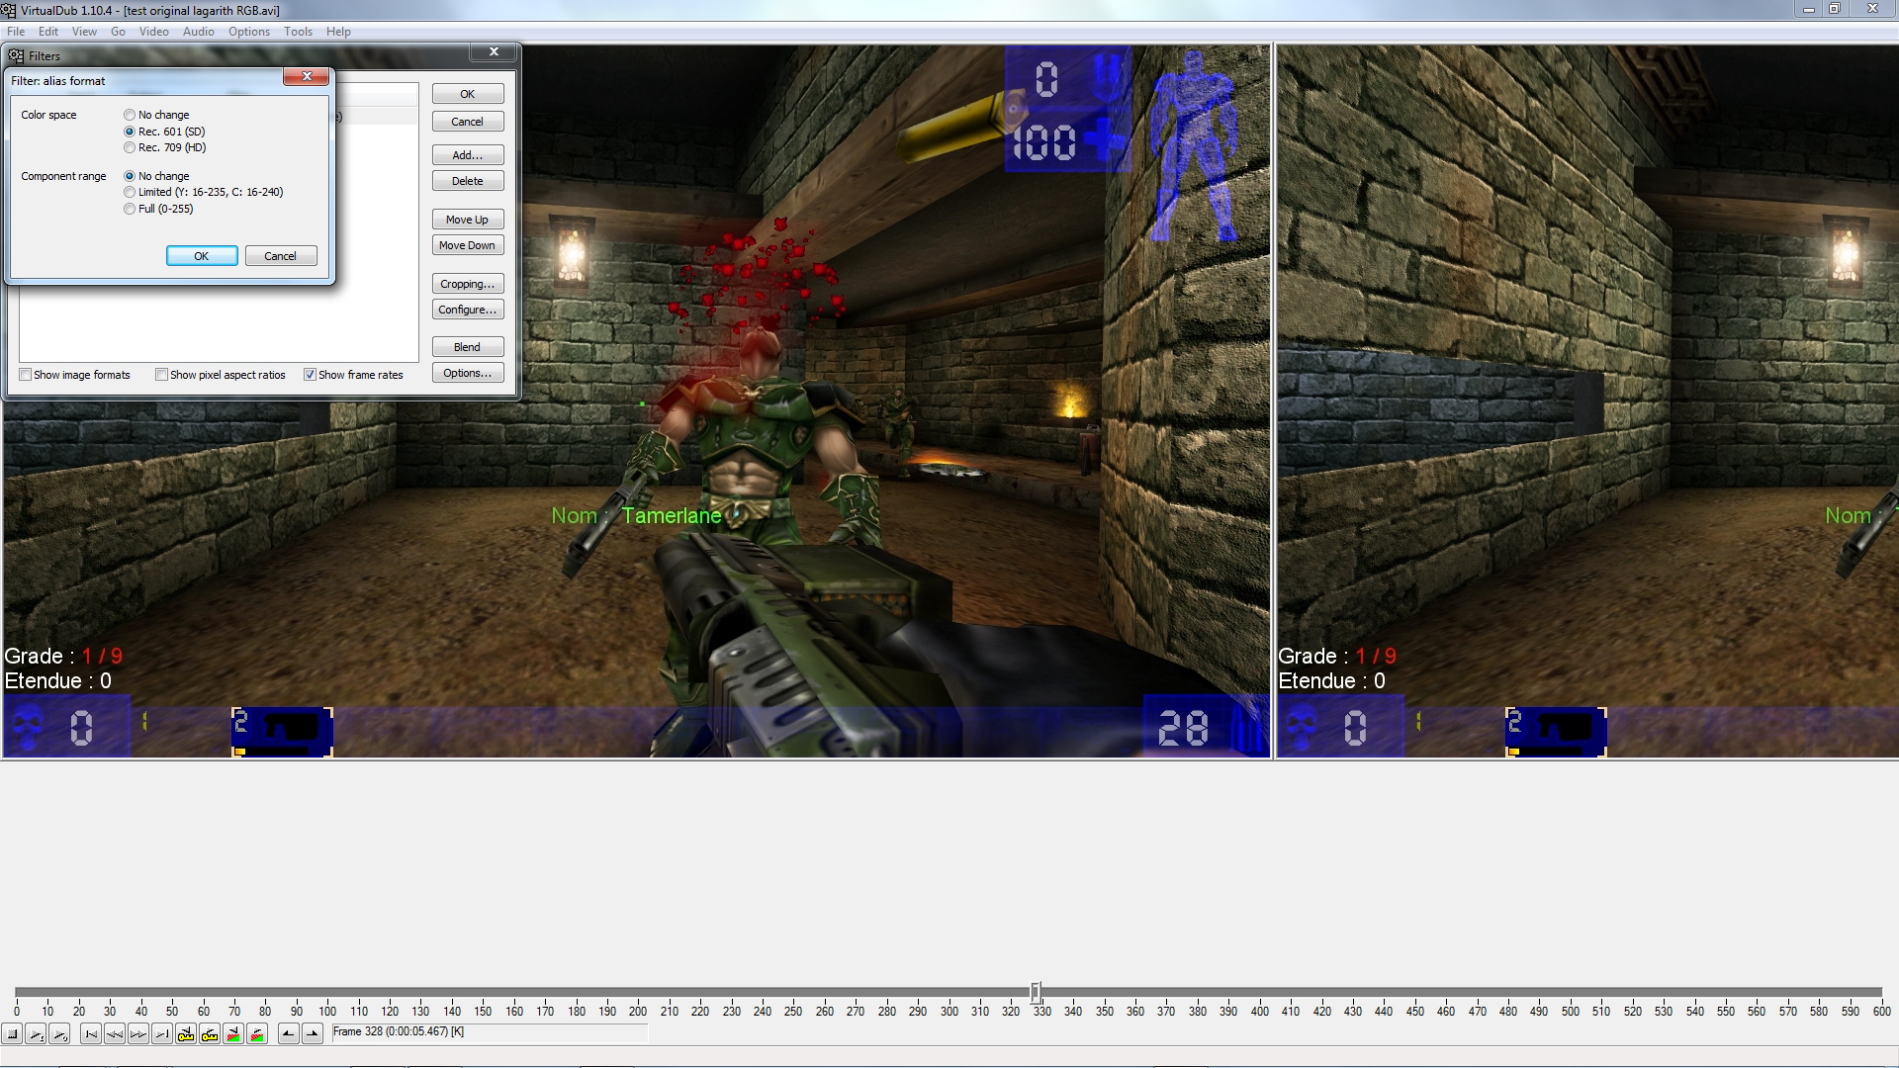
Task: Click the Stop playback button
Action: (x=12, y=1034)
